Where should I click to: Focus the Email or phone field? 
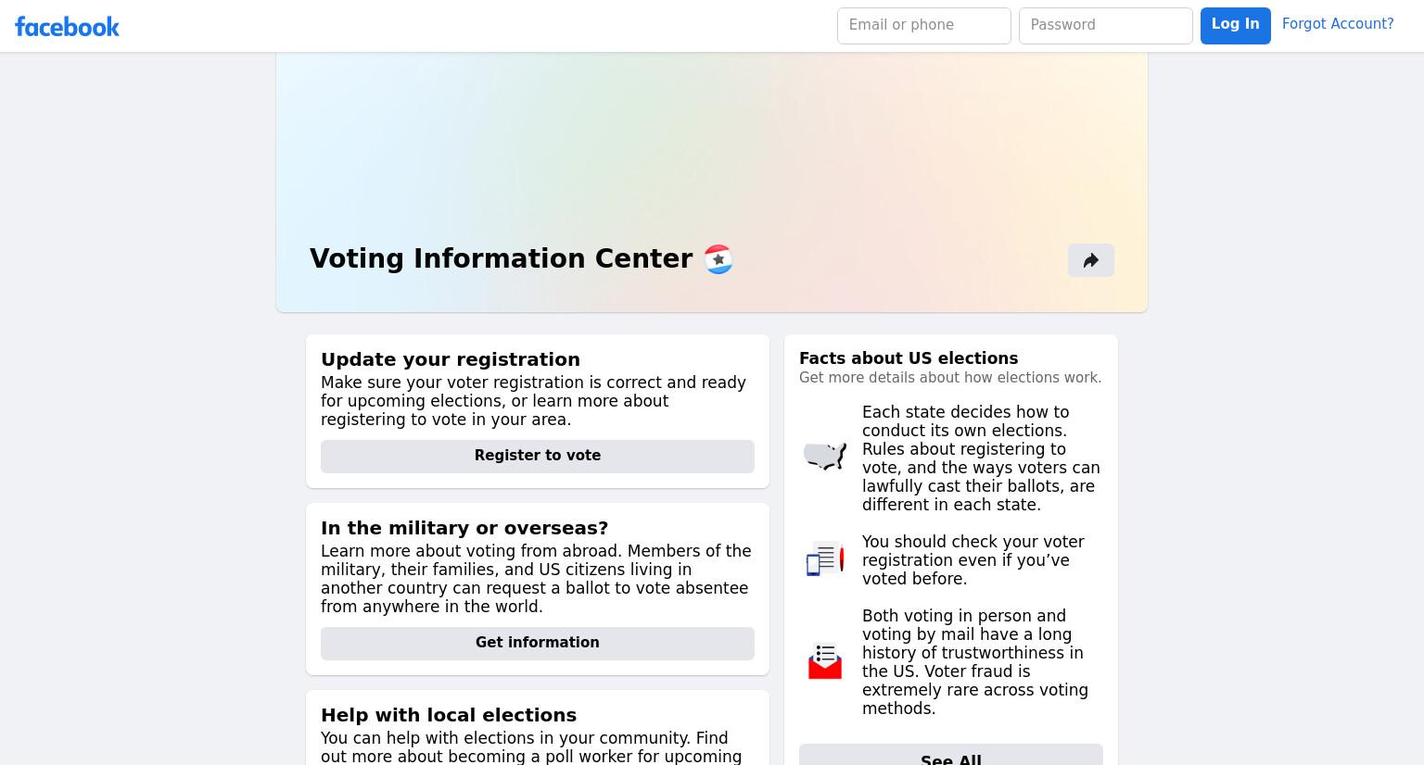pos(924,26)
